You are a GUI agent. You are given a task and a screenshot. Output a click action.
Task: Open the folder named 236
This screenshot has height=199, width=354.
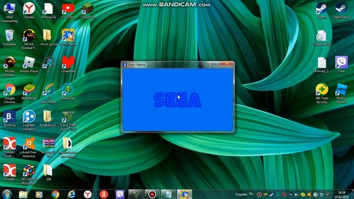pyautogui.click(x=48, y=172)
